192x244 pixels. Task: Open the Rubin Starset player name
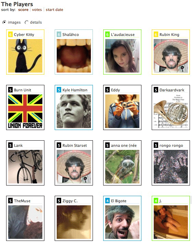(74, 145)
